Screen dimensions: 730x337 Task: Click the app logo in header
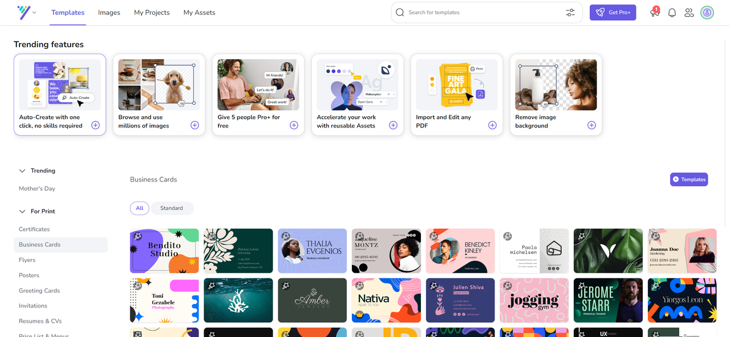click(x=23, y=13)
